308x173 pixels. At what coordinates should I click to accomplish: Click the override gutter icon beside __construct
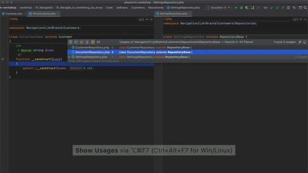(x=2, y=59)
